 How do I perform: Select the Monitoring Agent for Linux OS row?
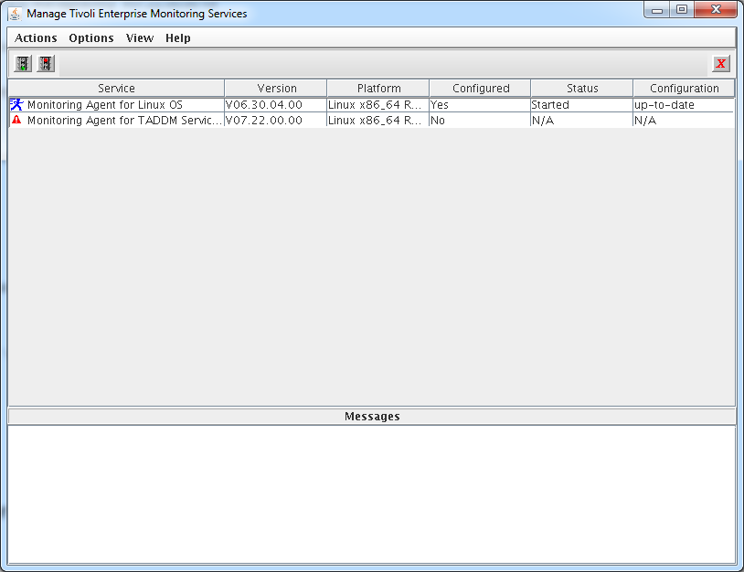[x=371, y=105]
